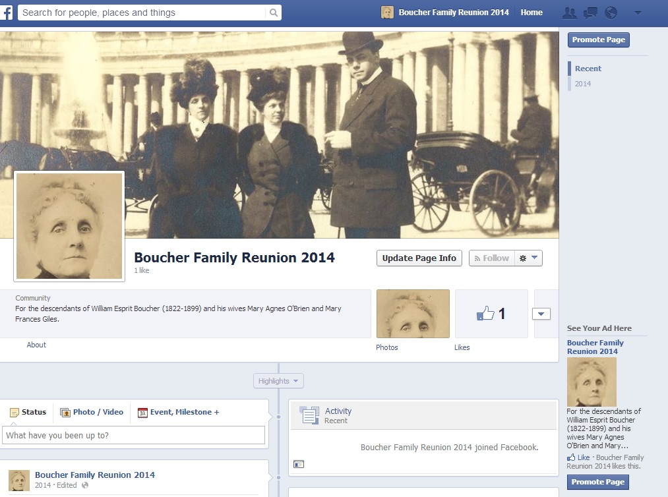The height and width of the screenshot is (497, 668).
Task: Expand the page tabs dropdown arrow
Action: tap(541, 314)
